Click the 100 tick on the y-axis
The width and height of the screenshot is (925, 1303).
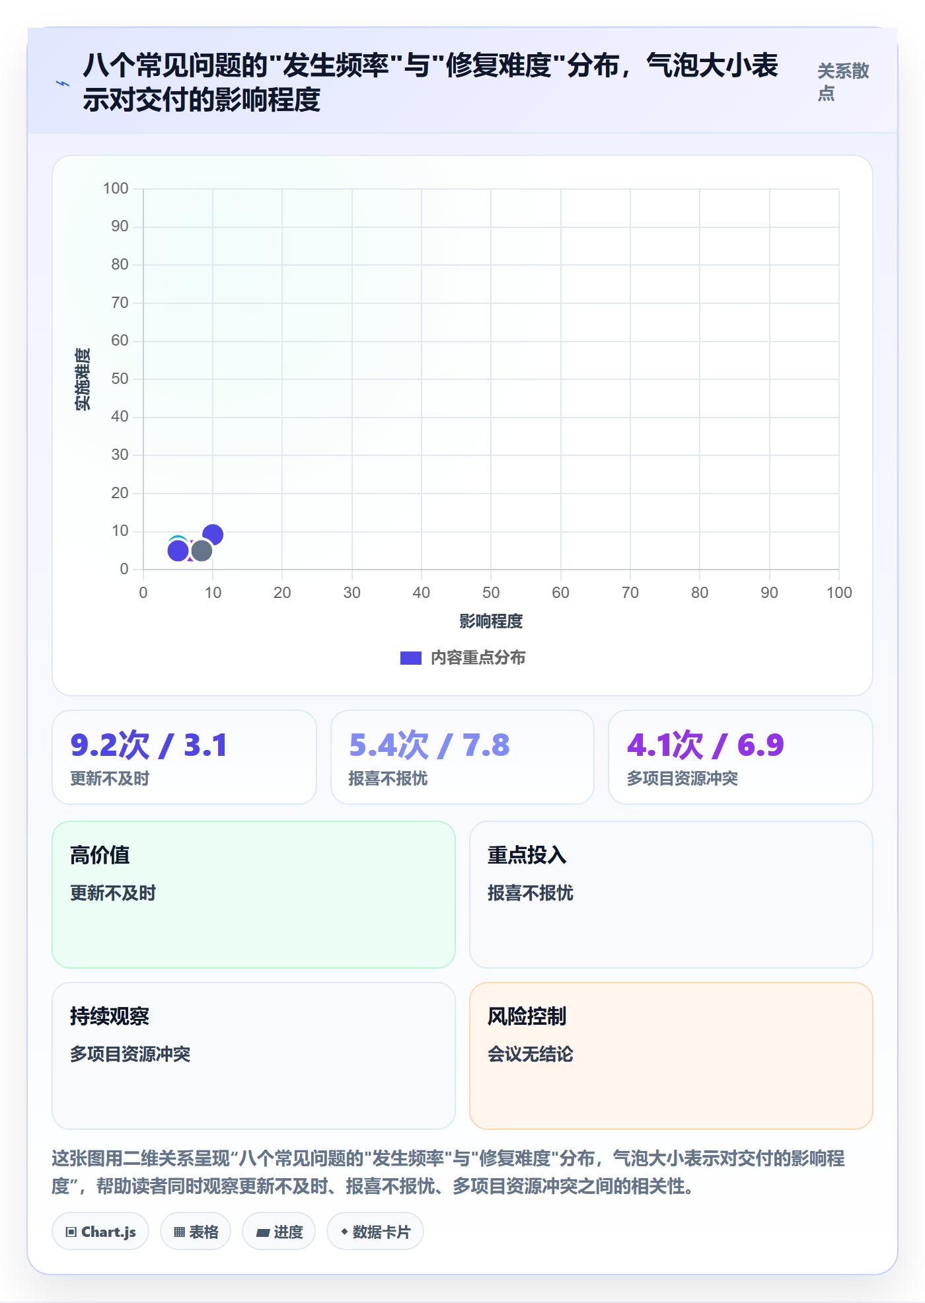116,188
